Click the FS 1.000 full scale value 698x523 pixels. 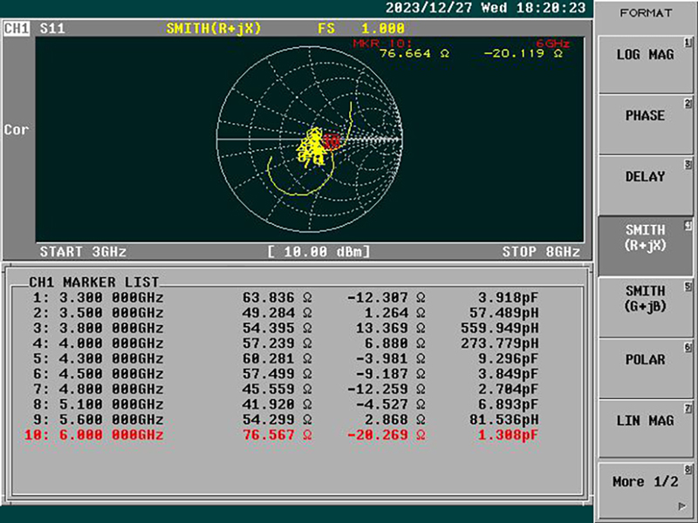361,29
